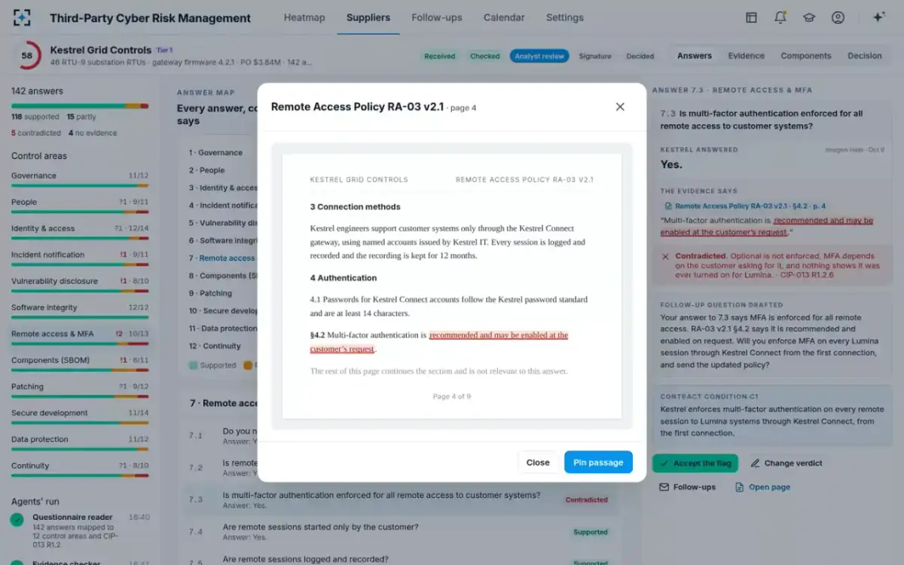Open the sparkle AI assistant icon

(878, 17)
